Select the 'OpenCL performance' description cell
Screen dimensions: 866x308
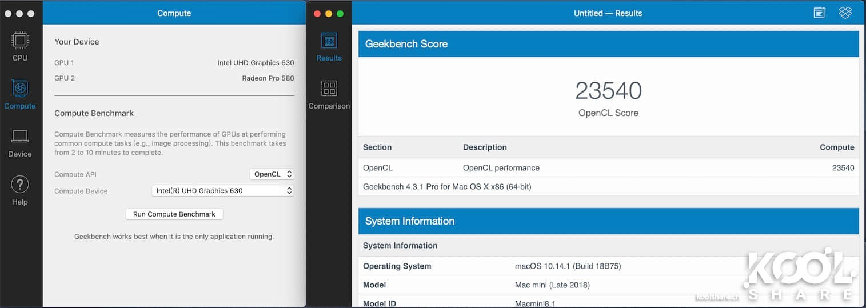[x=501, y=168]
